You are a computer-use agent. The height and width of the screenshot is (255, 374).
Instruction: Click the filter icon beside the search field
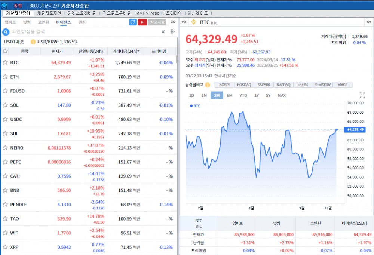click(172, 32)
